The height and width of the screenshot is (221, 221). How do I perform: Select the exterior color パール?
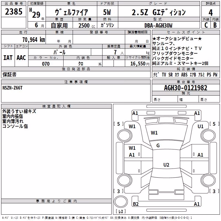(59, 52)
